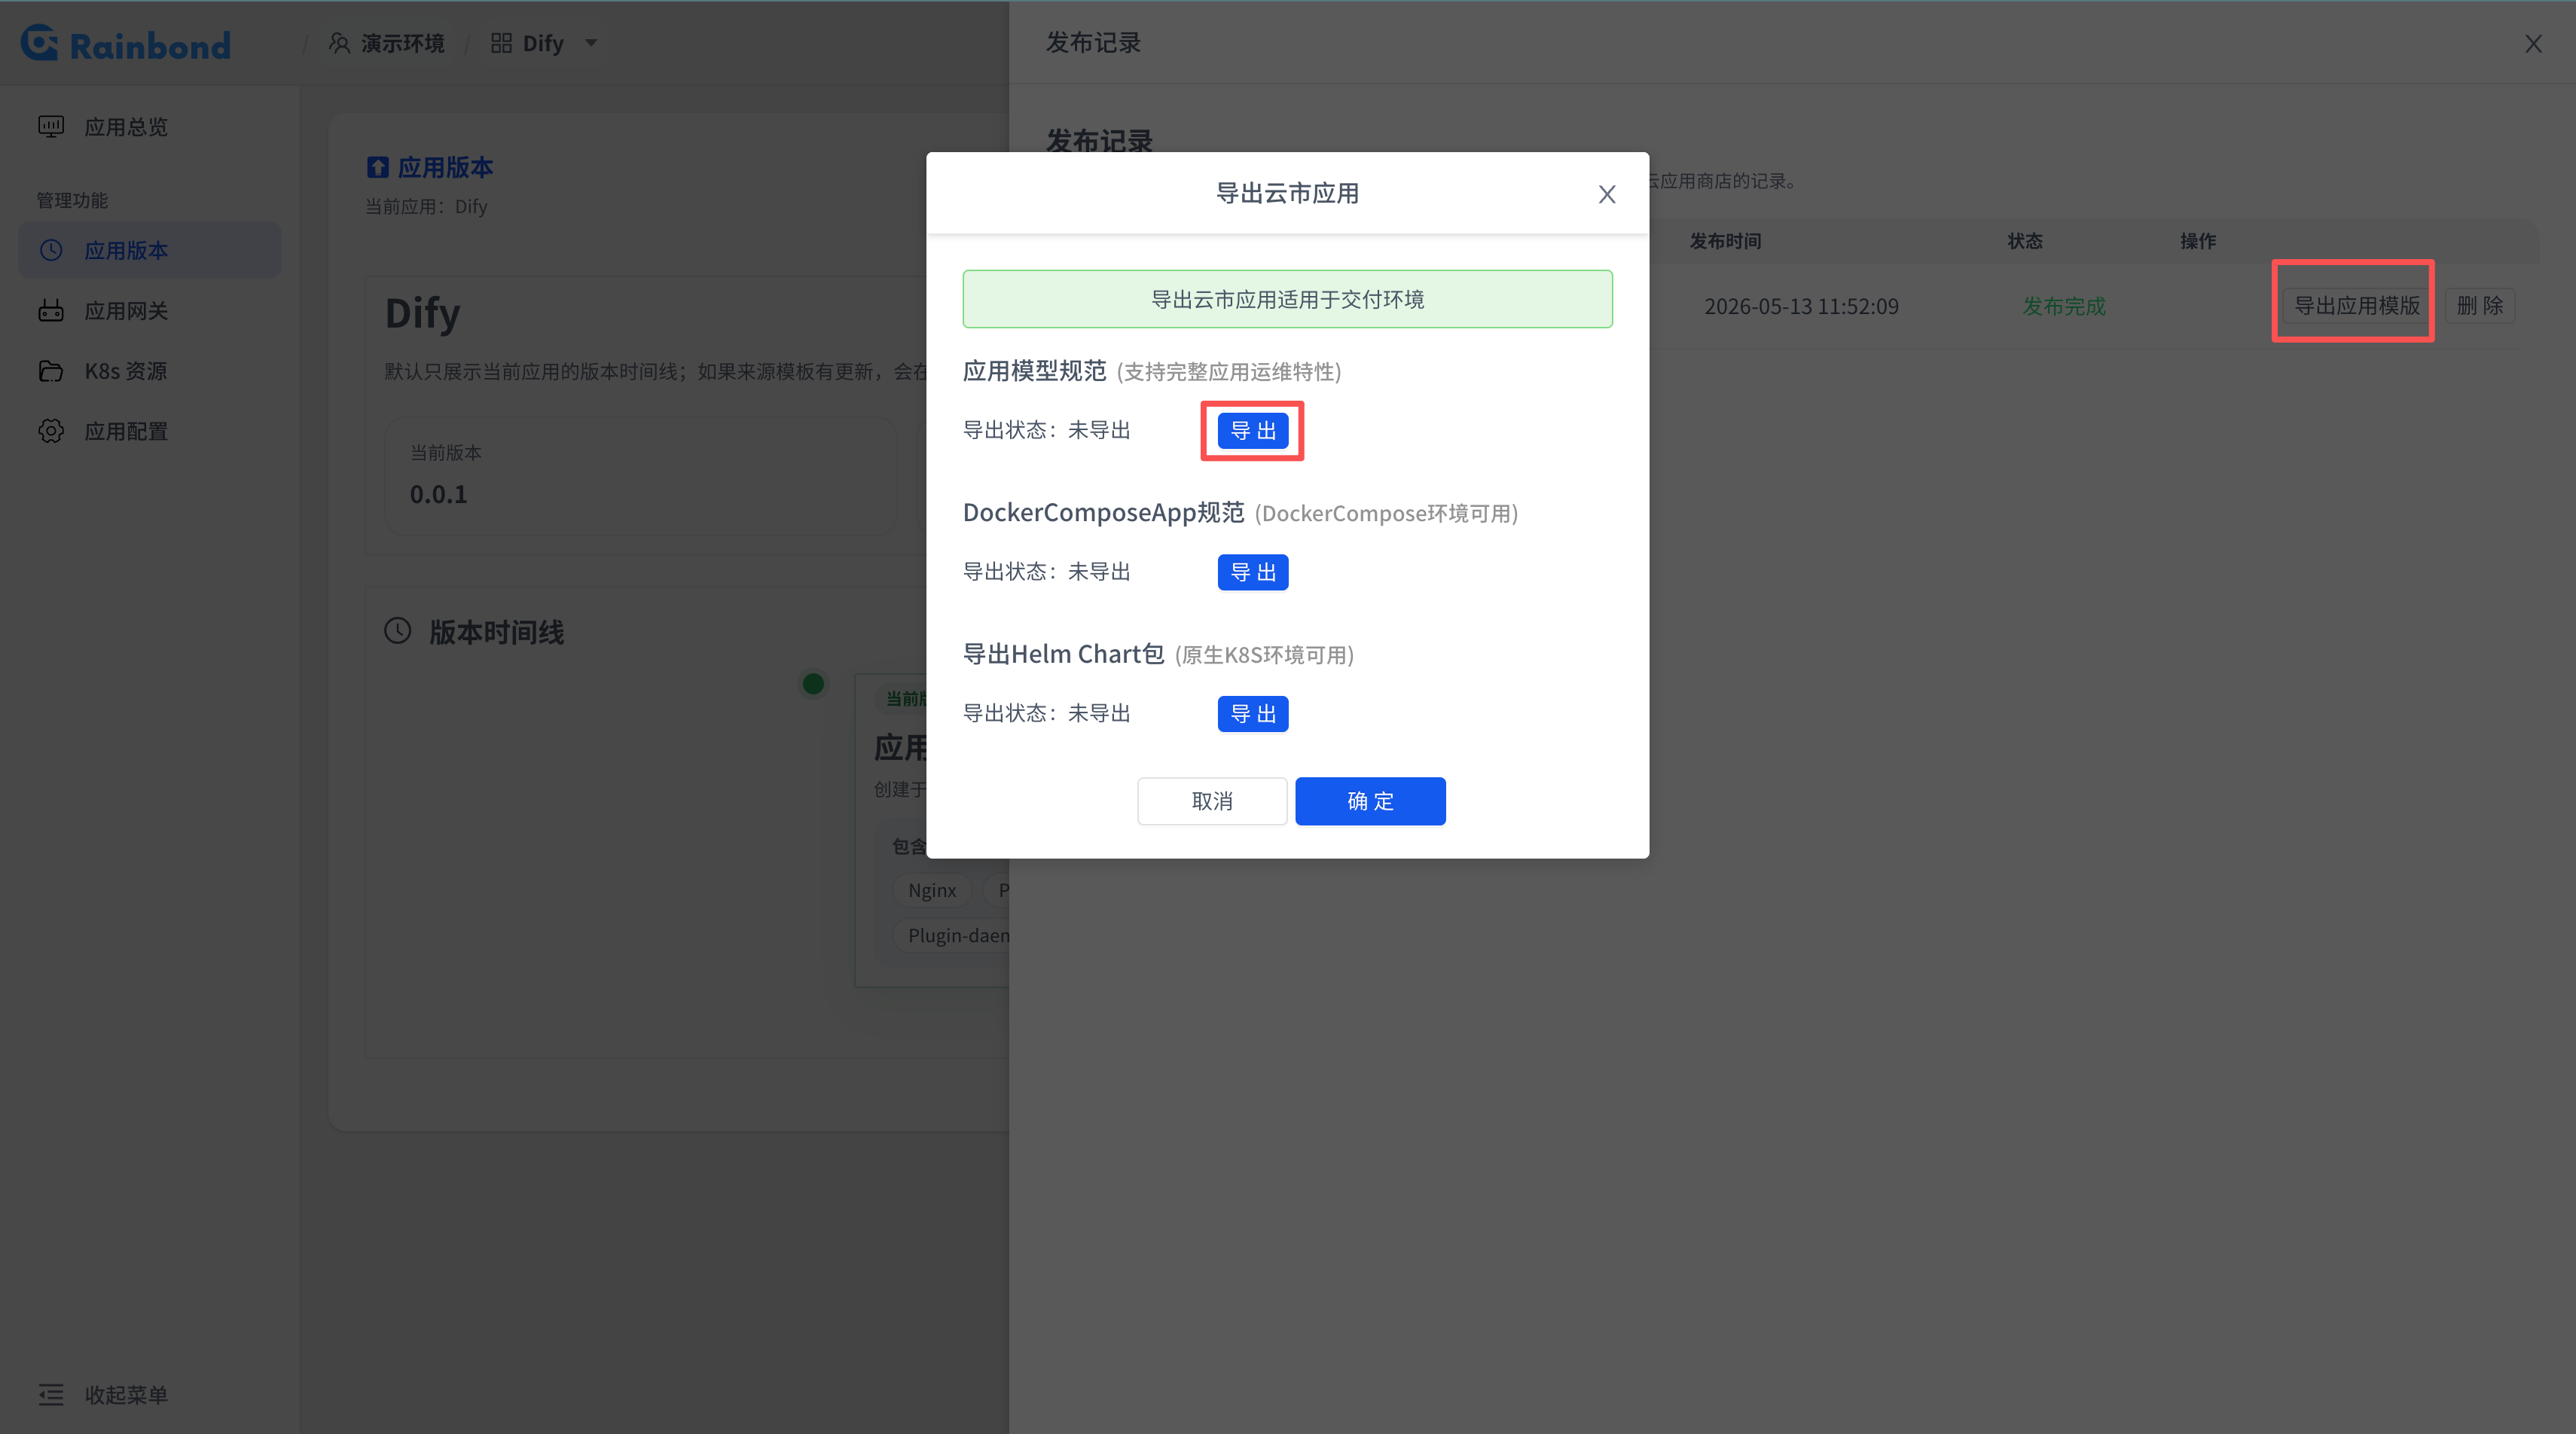Close the 导出云市应用 dialog
The width and height of the screenshot is (2576, 1434).
point(1607,194)
